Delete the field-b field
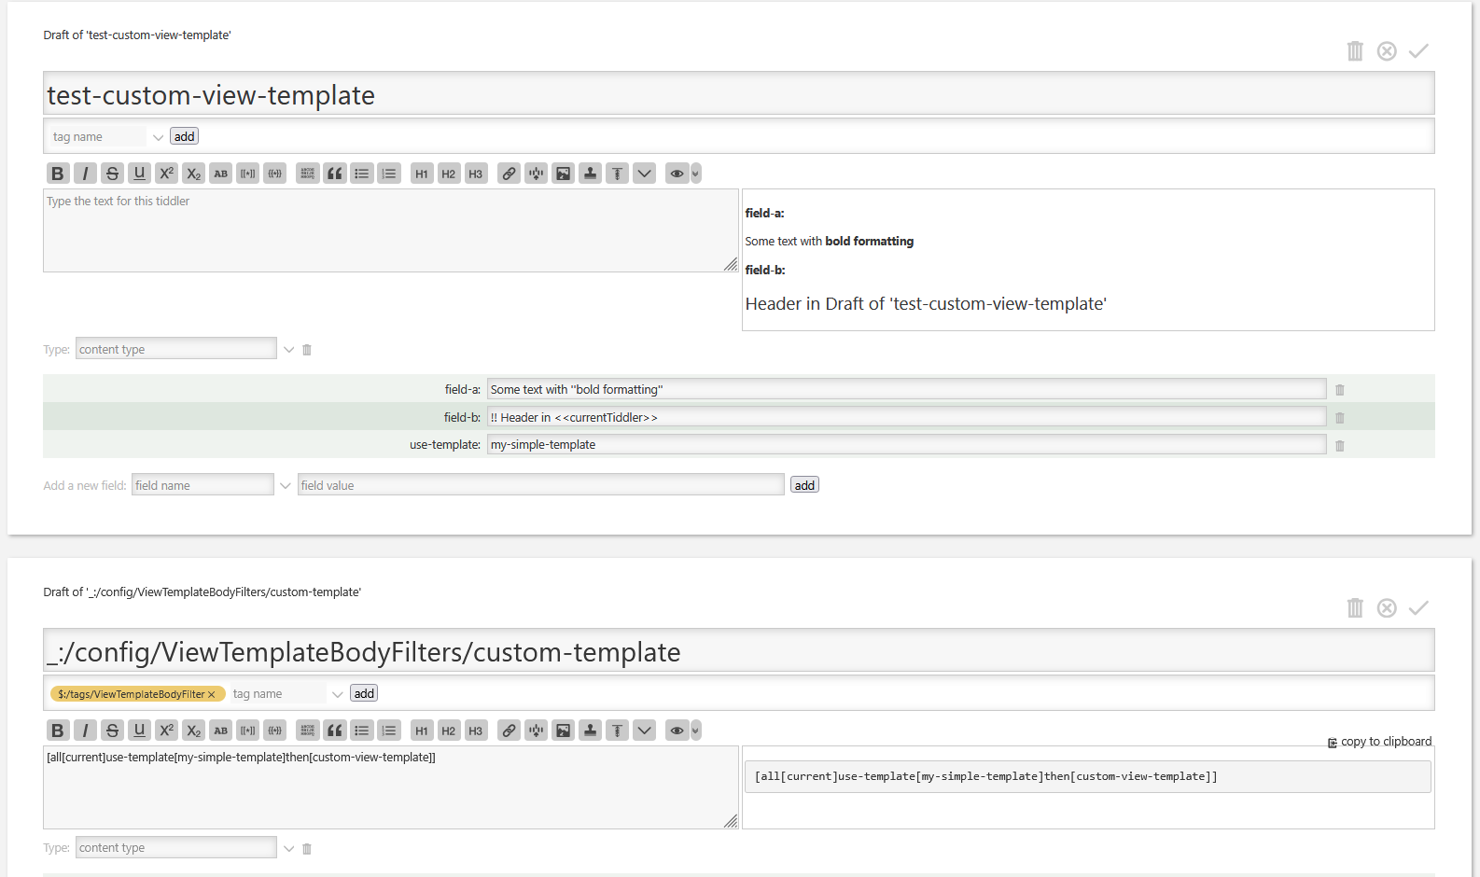The image size is (1480, 877). [x=1339, y=418]
